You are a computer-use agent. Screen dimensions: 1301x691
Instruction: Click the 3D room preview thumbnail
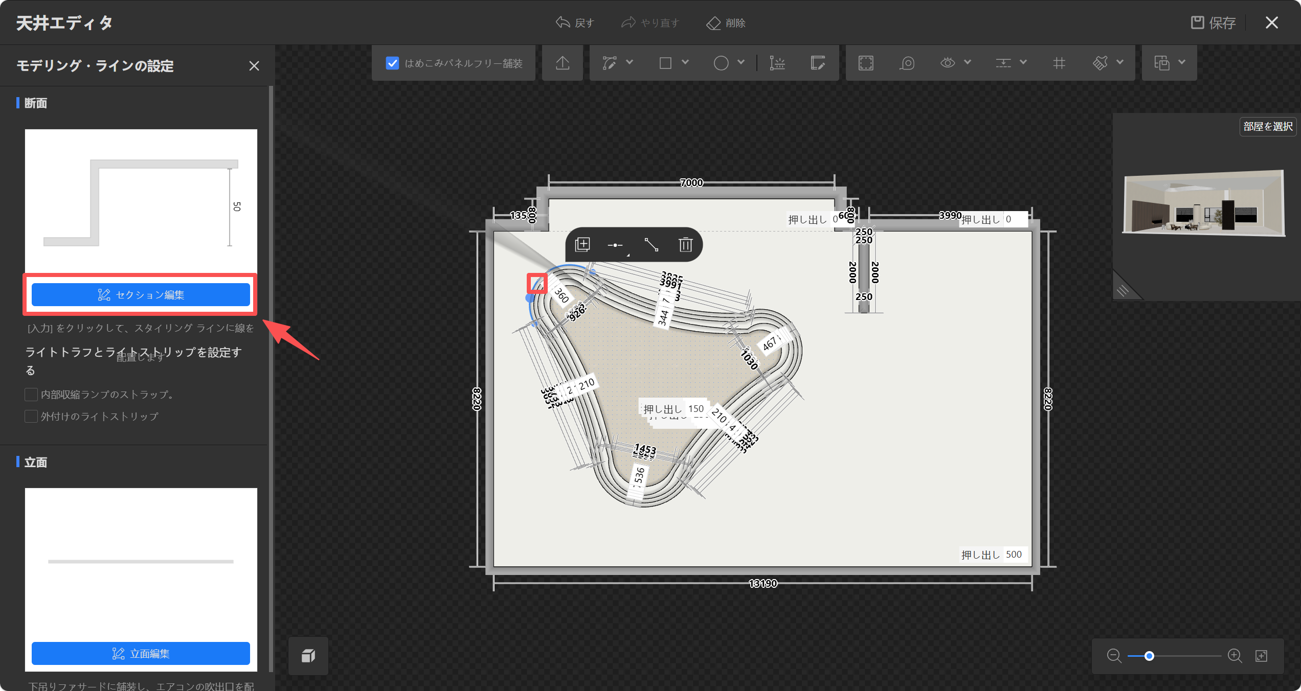click(x=1203, y=203)
